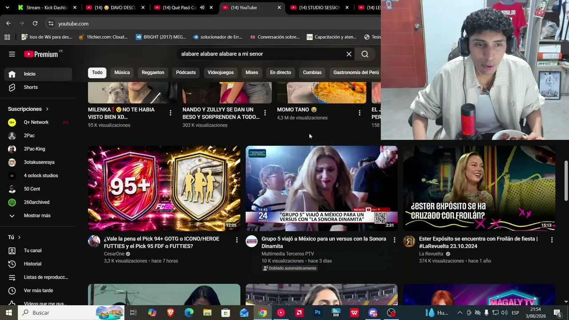The height and width of the screenshot is (320, 569).
Task: Open Tu canal in the sidebar
Action: [38, 251]
